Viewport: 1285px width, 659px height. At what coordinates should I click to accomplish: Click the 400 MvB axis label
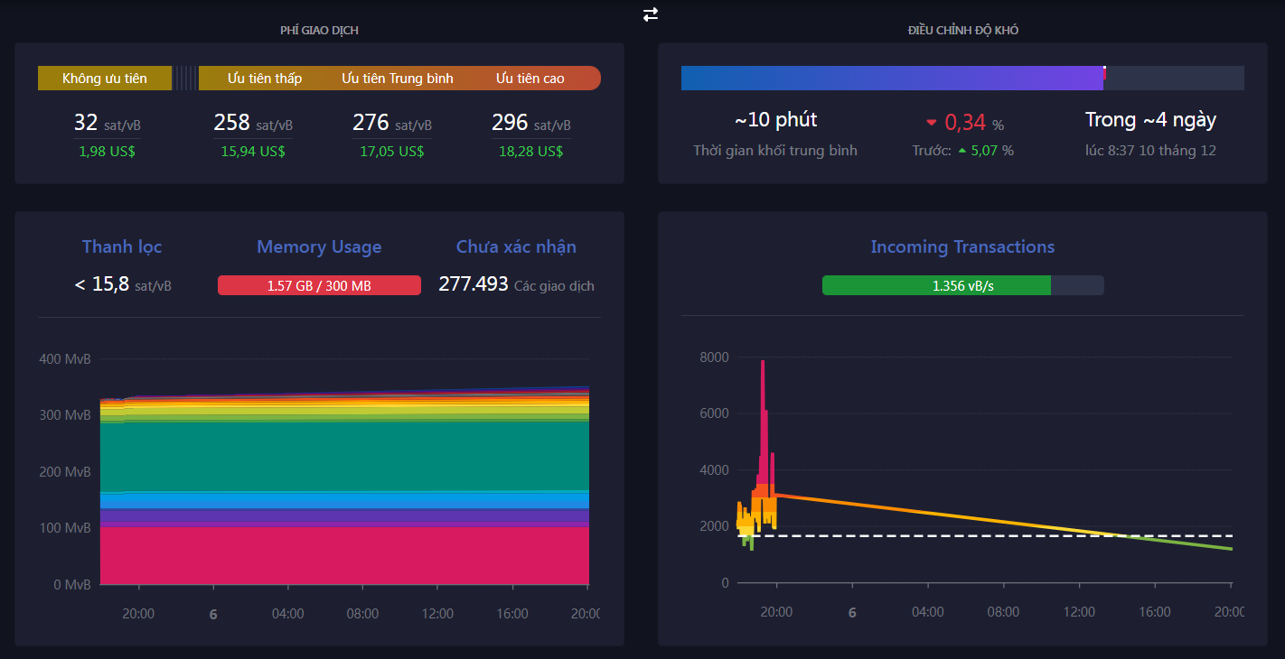65,359
